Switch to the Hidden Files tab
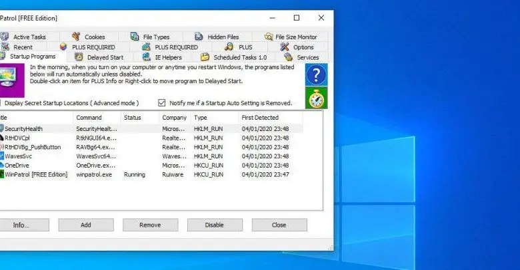This screenshot has width=520, height=270. (217, 37)
